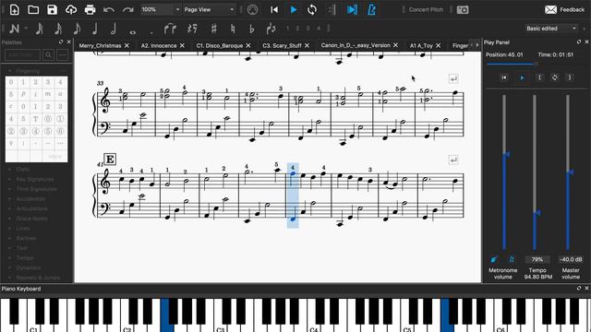Click the Master volume slider track

pos(568,172)
